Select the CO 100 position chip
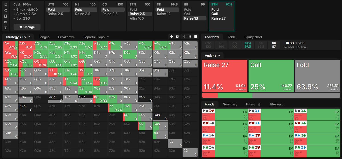Screen dimensions: 342x159 pyautogui.click(x=235, y=45)
